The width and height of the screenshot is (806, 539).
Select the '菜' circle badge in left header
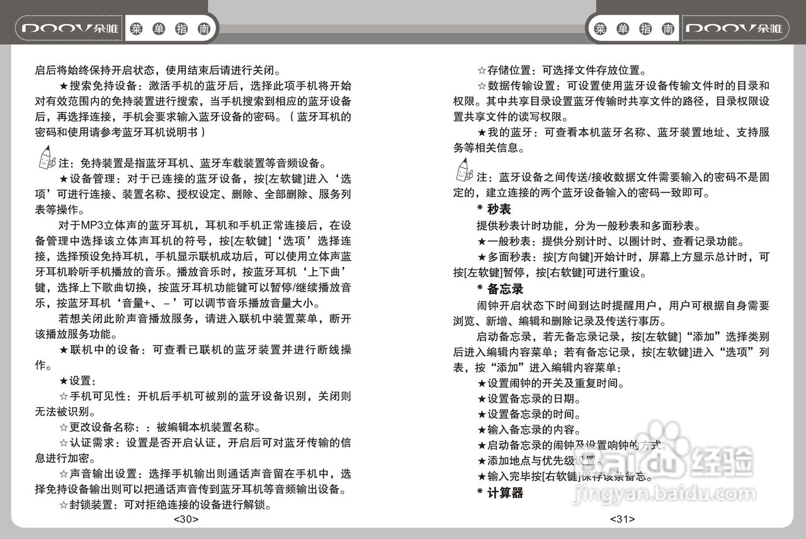click(x=138, y=28)
